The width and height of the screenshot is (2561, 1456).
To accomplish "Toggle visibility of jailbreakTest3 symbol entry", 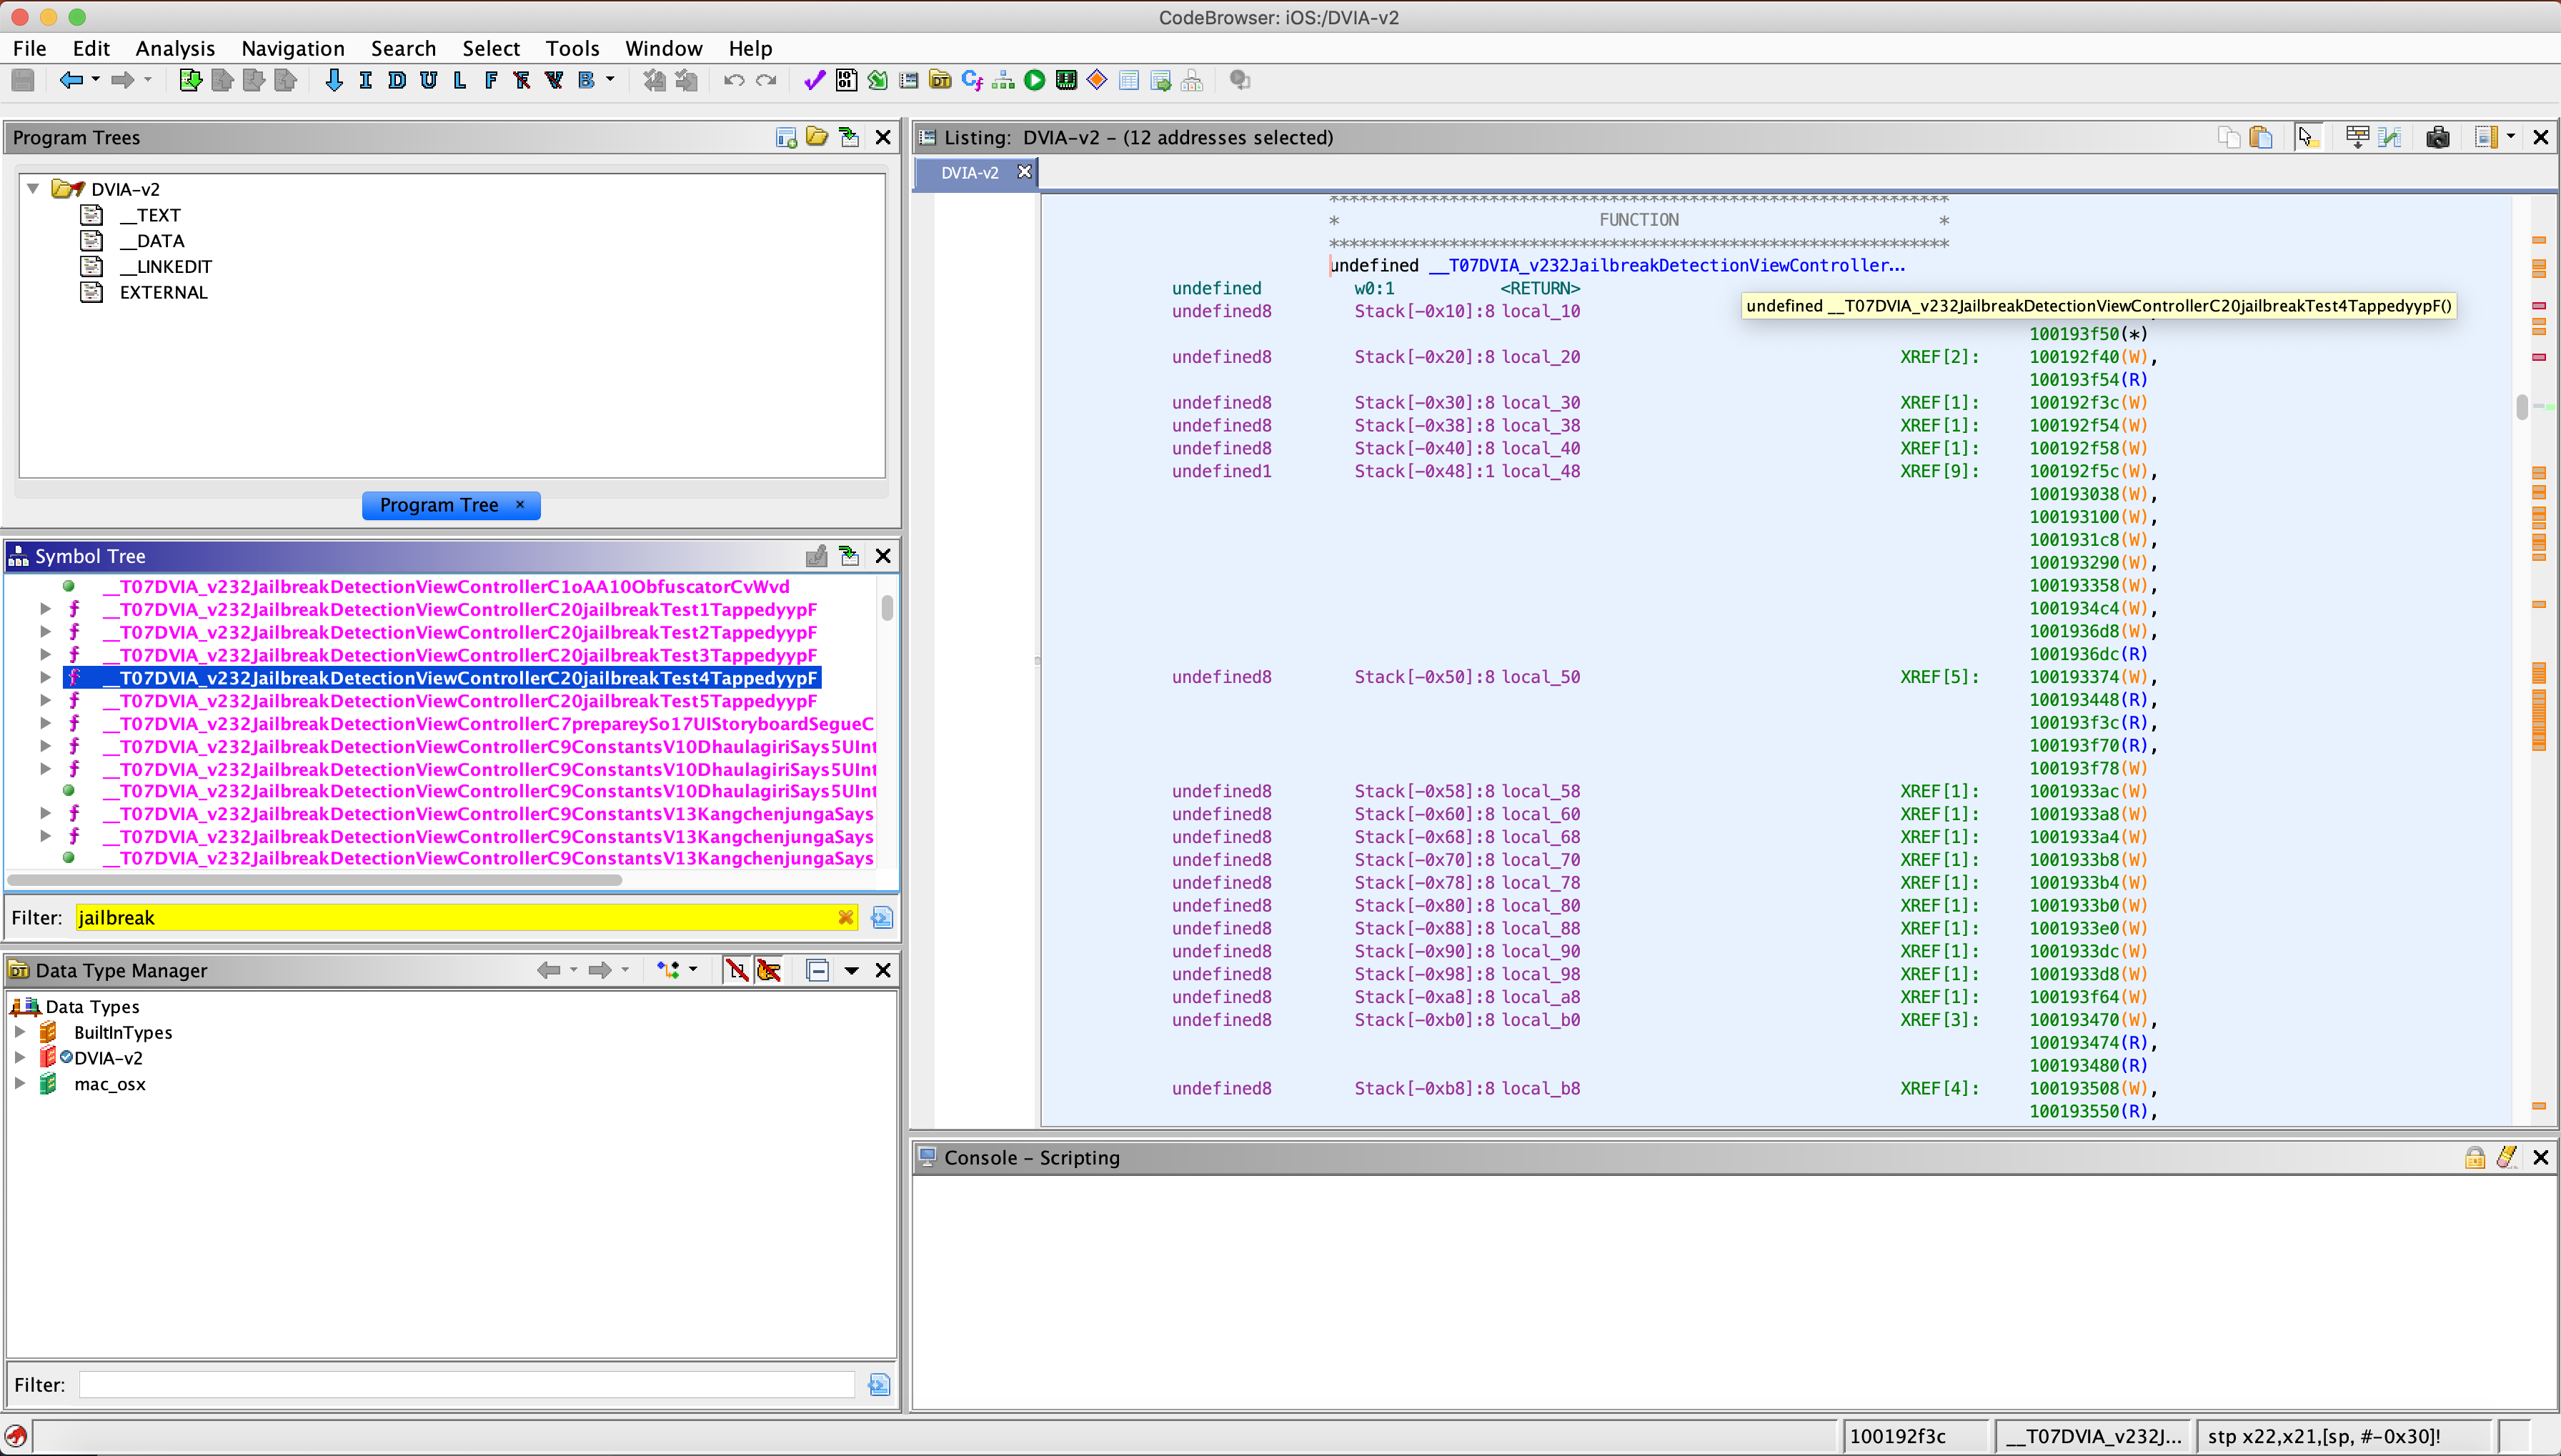I will pyautogui.click(x=44, y=654).
